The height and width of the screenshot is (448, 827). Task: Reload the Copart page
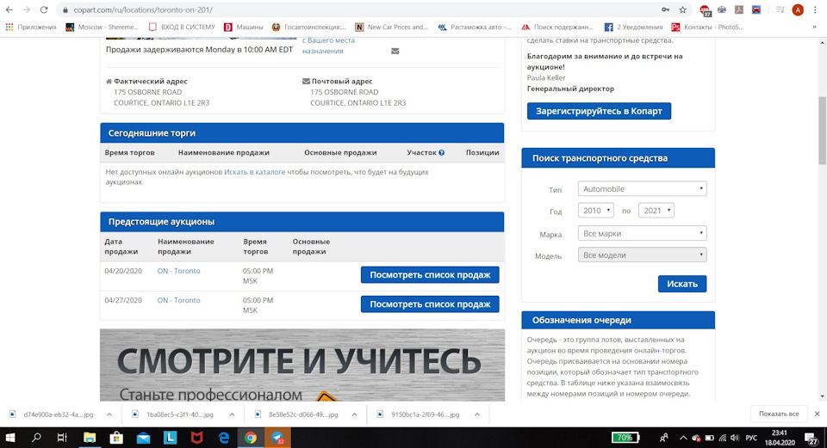click(x=44, y=9)
